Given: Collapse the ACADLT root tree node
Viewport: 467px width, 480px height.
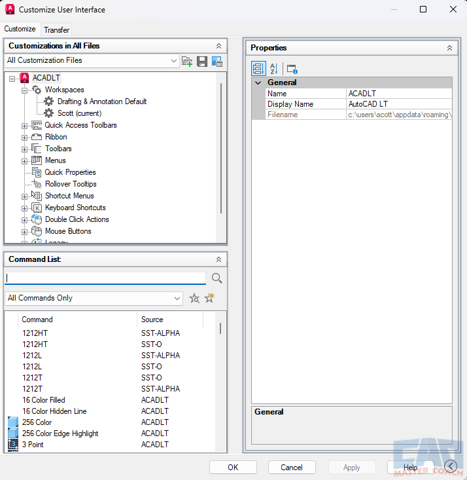Looking at the screenshot, I should pos(12,79).
